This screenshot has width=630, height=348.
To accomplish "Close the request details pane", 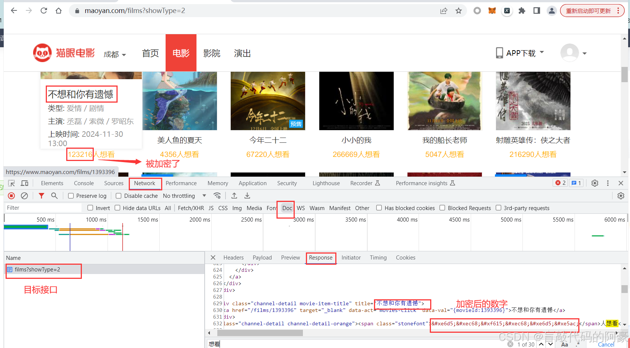I will [x=213, y=257].
